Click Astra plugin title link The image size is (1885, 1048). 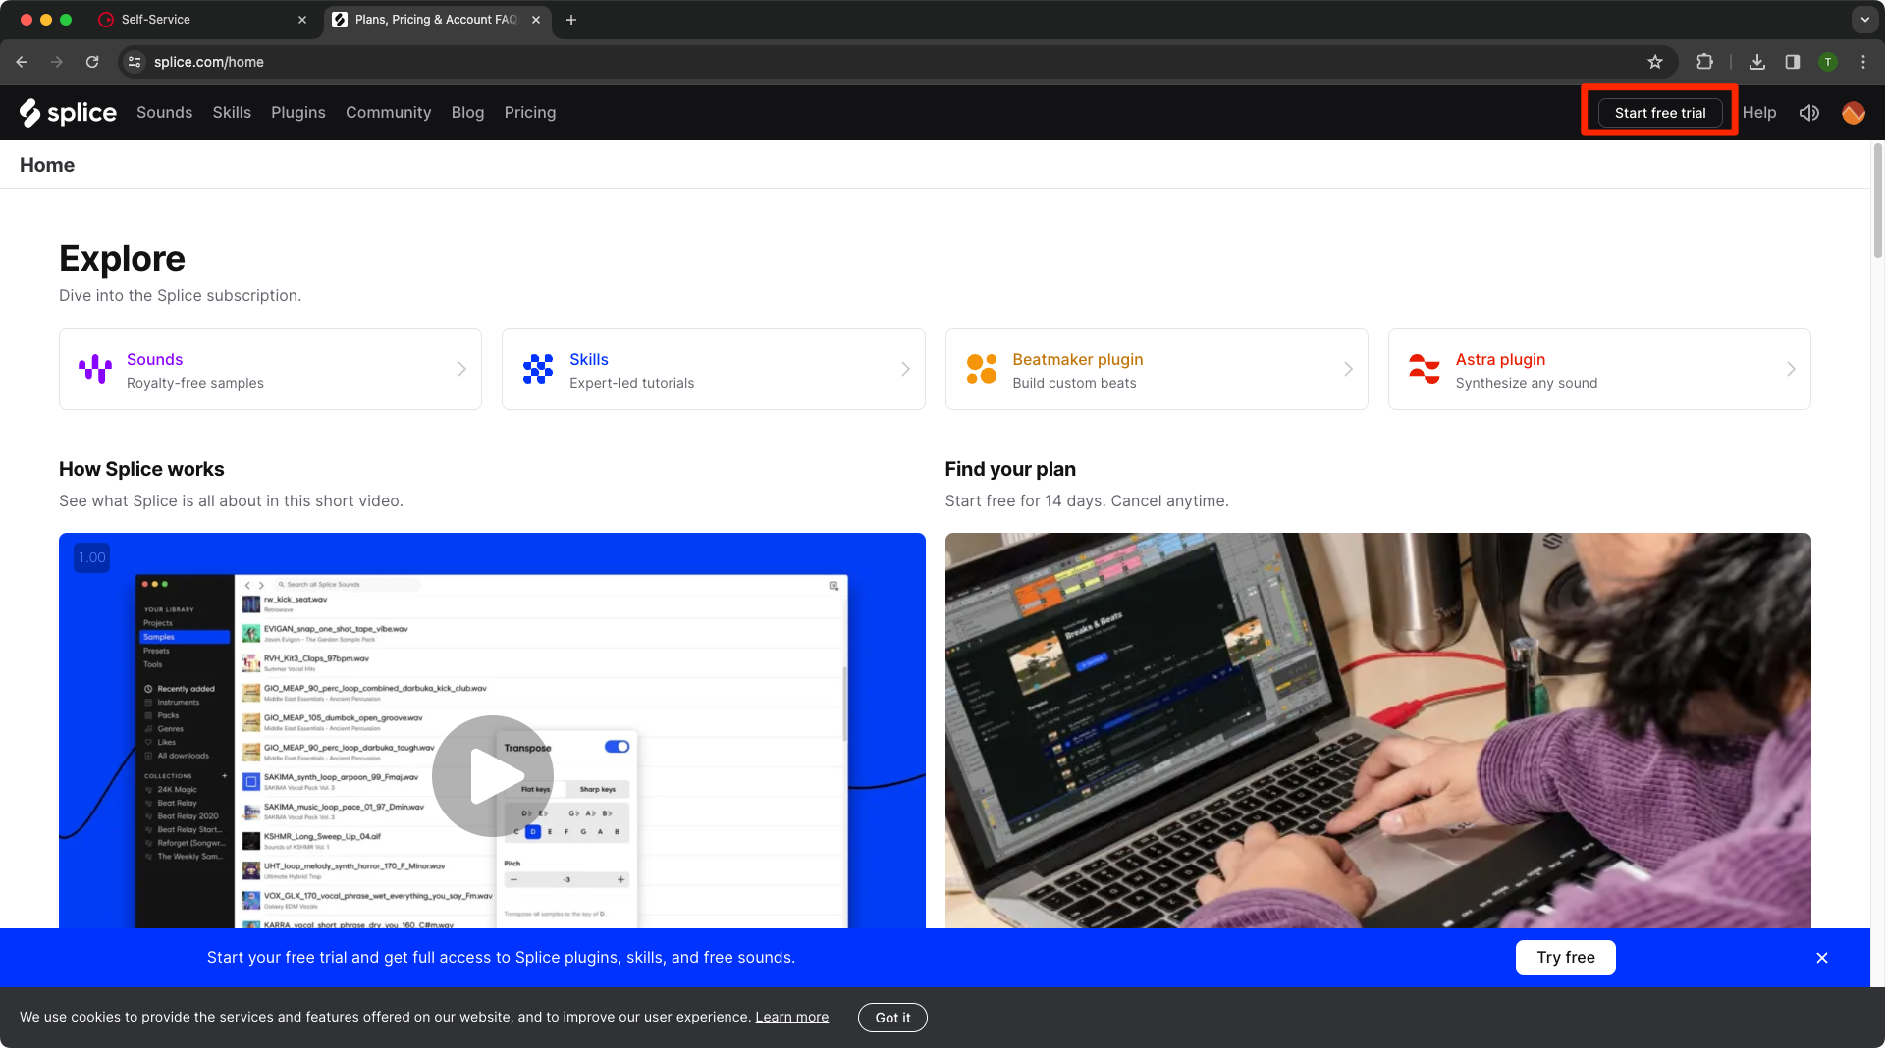pyautogui.click(x=1500, y=359)
